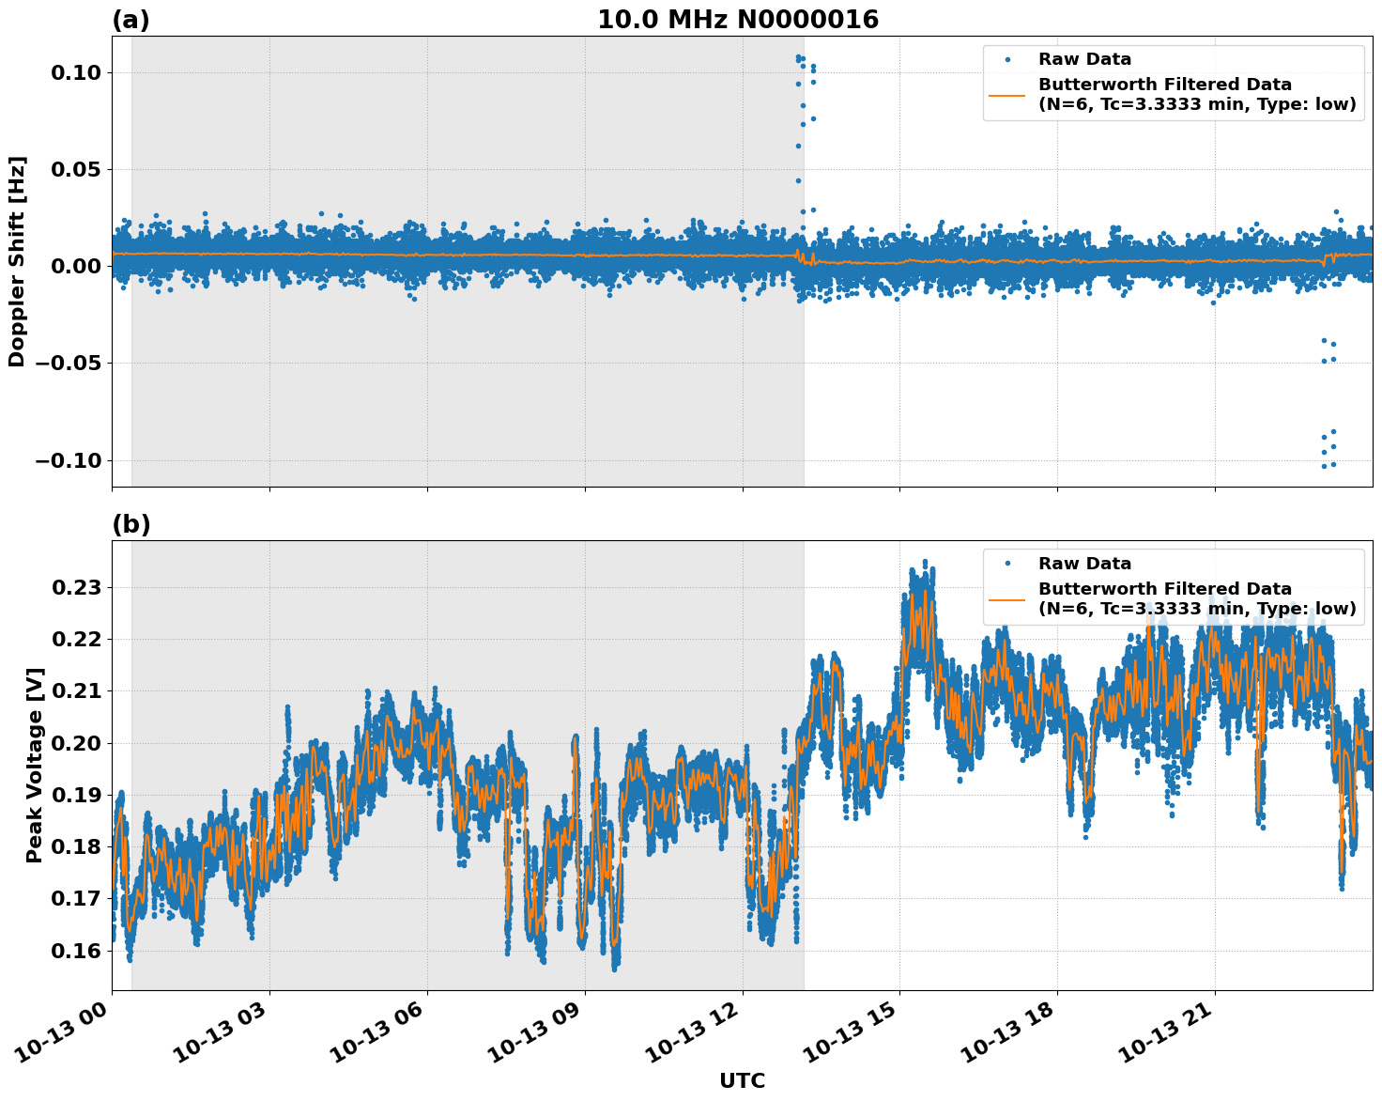The image size is (1382, 1101).
Task: Click the "(a)" panel label
Action: pyautogui.click(x=131, y=20)
